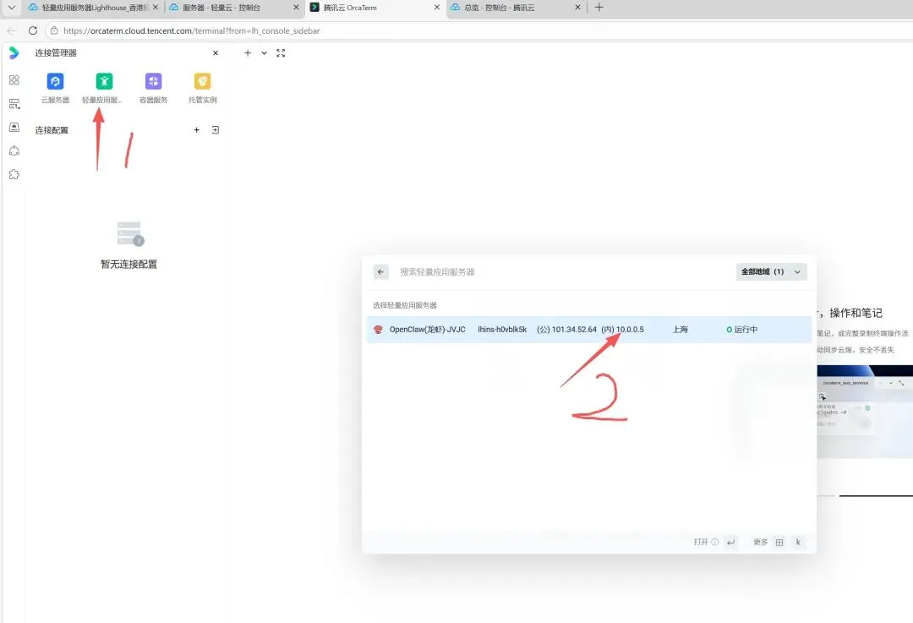This screenshot has width=913, height=623.
Task: Go back in the browser history
Action: [12, 31]
